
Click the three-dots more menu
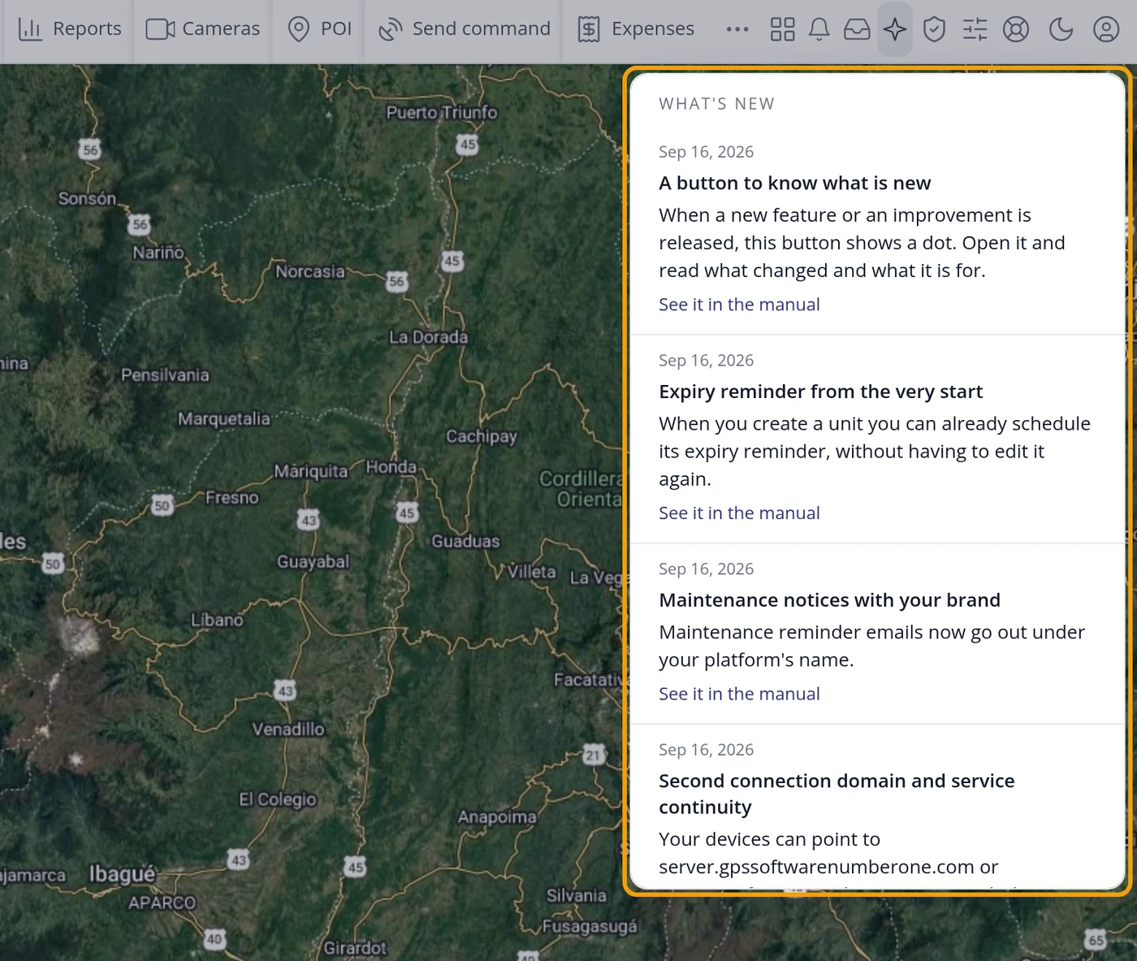(x=737, y=29)
